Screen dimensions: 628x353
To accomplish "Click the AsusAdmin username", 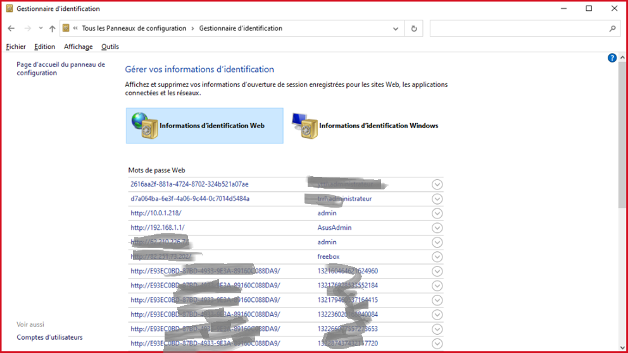I will [x=334, y=227].
